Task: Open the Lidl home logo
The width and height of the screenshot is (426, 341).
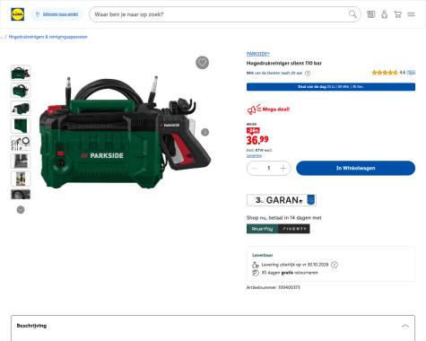Action: 18,14
